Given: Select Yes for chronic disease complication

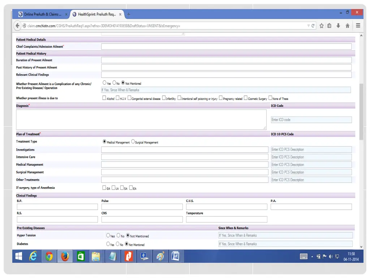Looking at the screenshot, I should (104, 83).
